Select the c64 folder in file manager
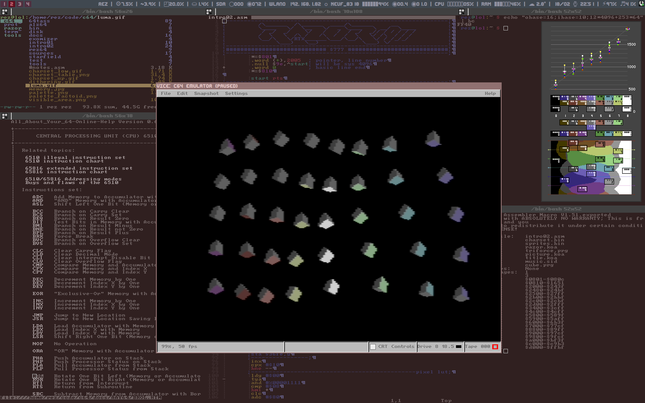This screenshot has height=403, width=645. pos(11,21)
